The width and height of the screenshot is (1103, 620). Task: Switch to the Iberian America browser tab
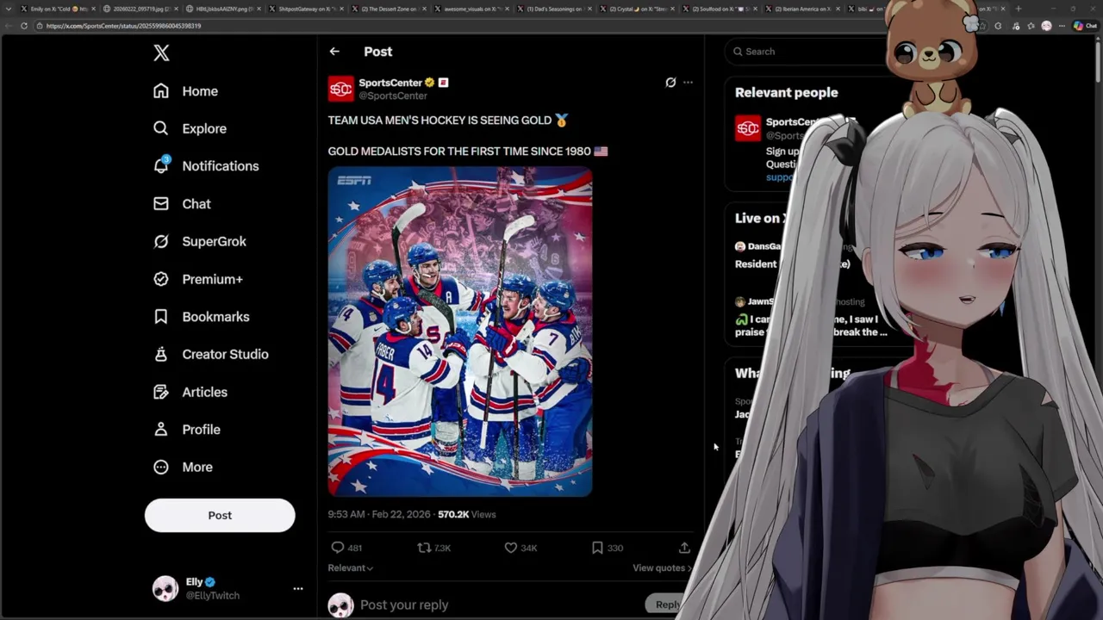[801, 9]
